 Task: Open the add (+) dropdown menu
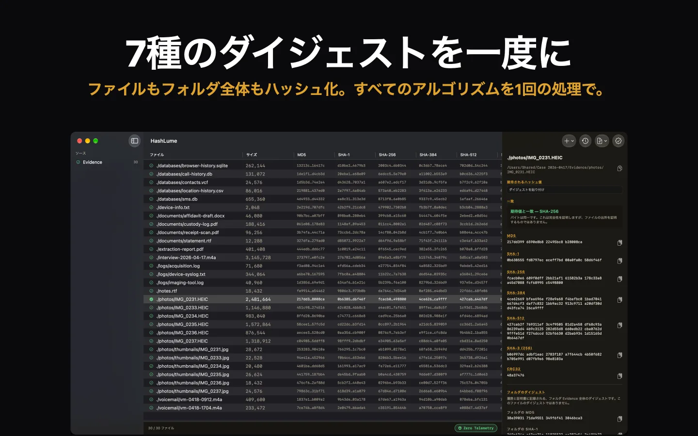pyautogui.click(x=569, y=141)
